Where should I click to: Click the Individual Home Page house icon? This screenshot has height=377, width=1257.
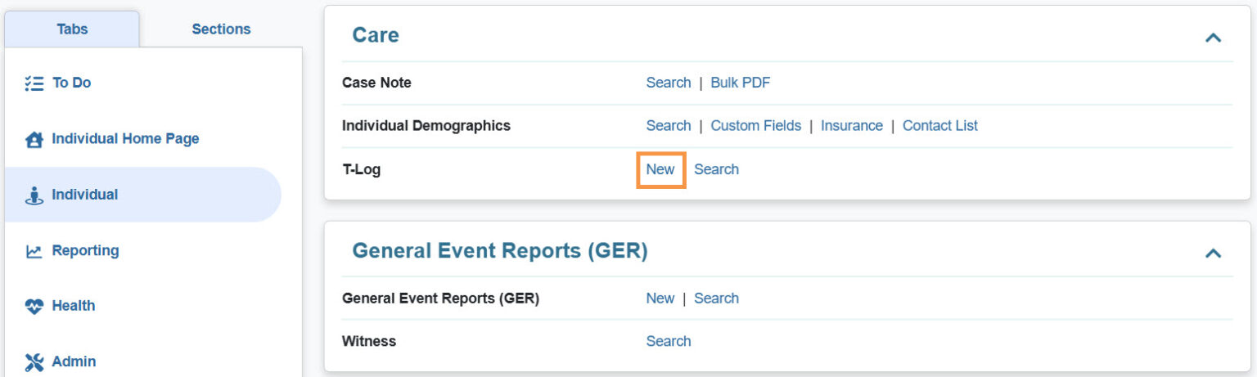pos(34,140)
